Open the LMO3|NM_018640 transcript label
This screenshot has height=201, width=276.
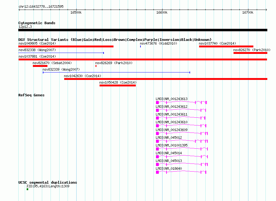tap(169, 168)
